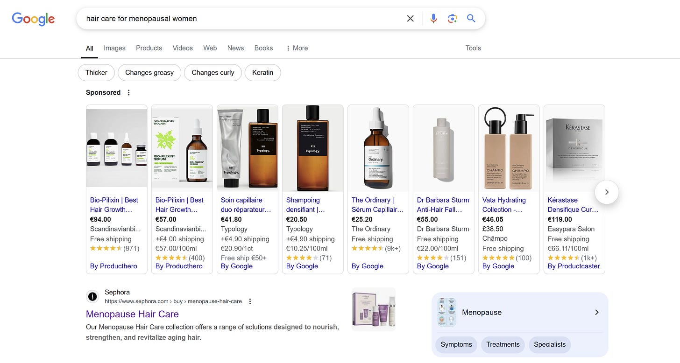Open the Tools options

pyautogui.click(x=473, y=48)
